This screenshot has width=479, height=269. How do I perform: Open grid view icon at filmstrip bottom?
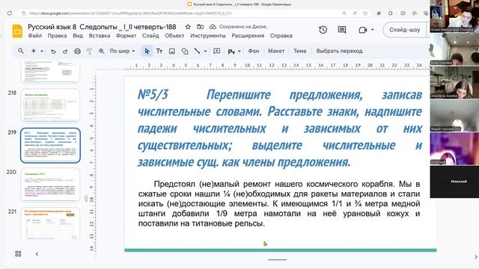click(18, 254)
